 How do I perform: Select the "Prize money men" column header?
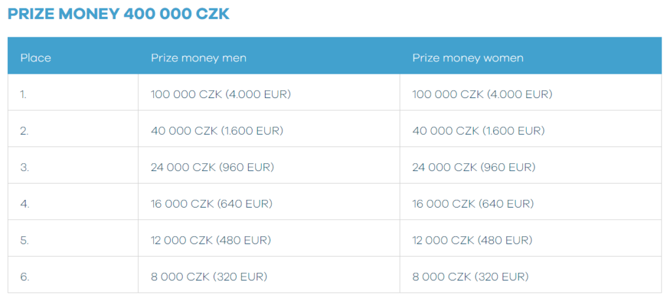[198, 58]
